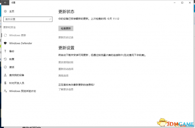The height and width of the screenshot is (128, 195).
Task: Open Windows 预览体验计划 section
Action: tap(23, 91)
